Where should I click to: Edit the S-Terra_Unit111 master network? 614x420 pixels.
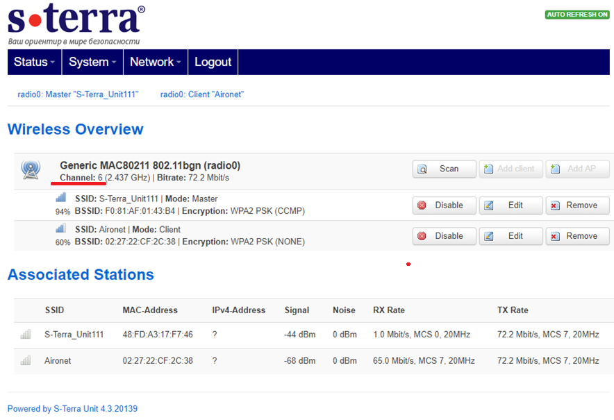pos(511,205)
